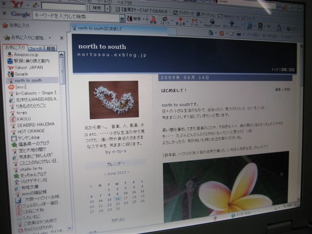The height and width of the screenshot is (234, 312).
Task: Click the Google toolbar video icon
Action: click(153, 20)
